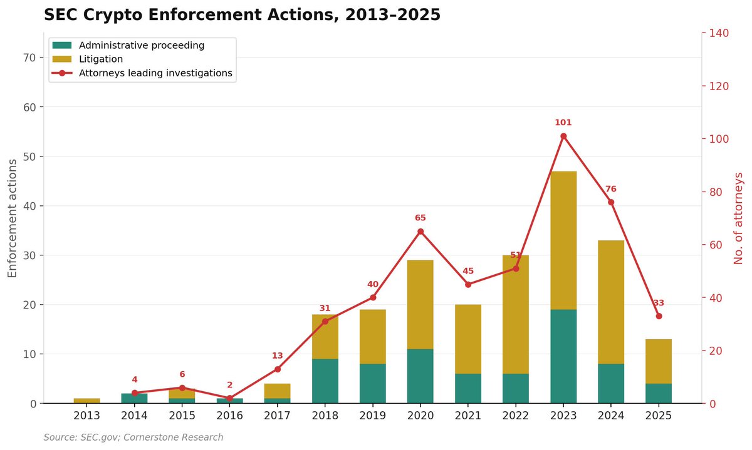Viewport: 752px width, 450px height.
Task: Click the x-axis label '2016'
Action: [230, 416]
